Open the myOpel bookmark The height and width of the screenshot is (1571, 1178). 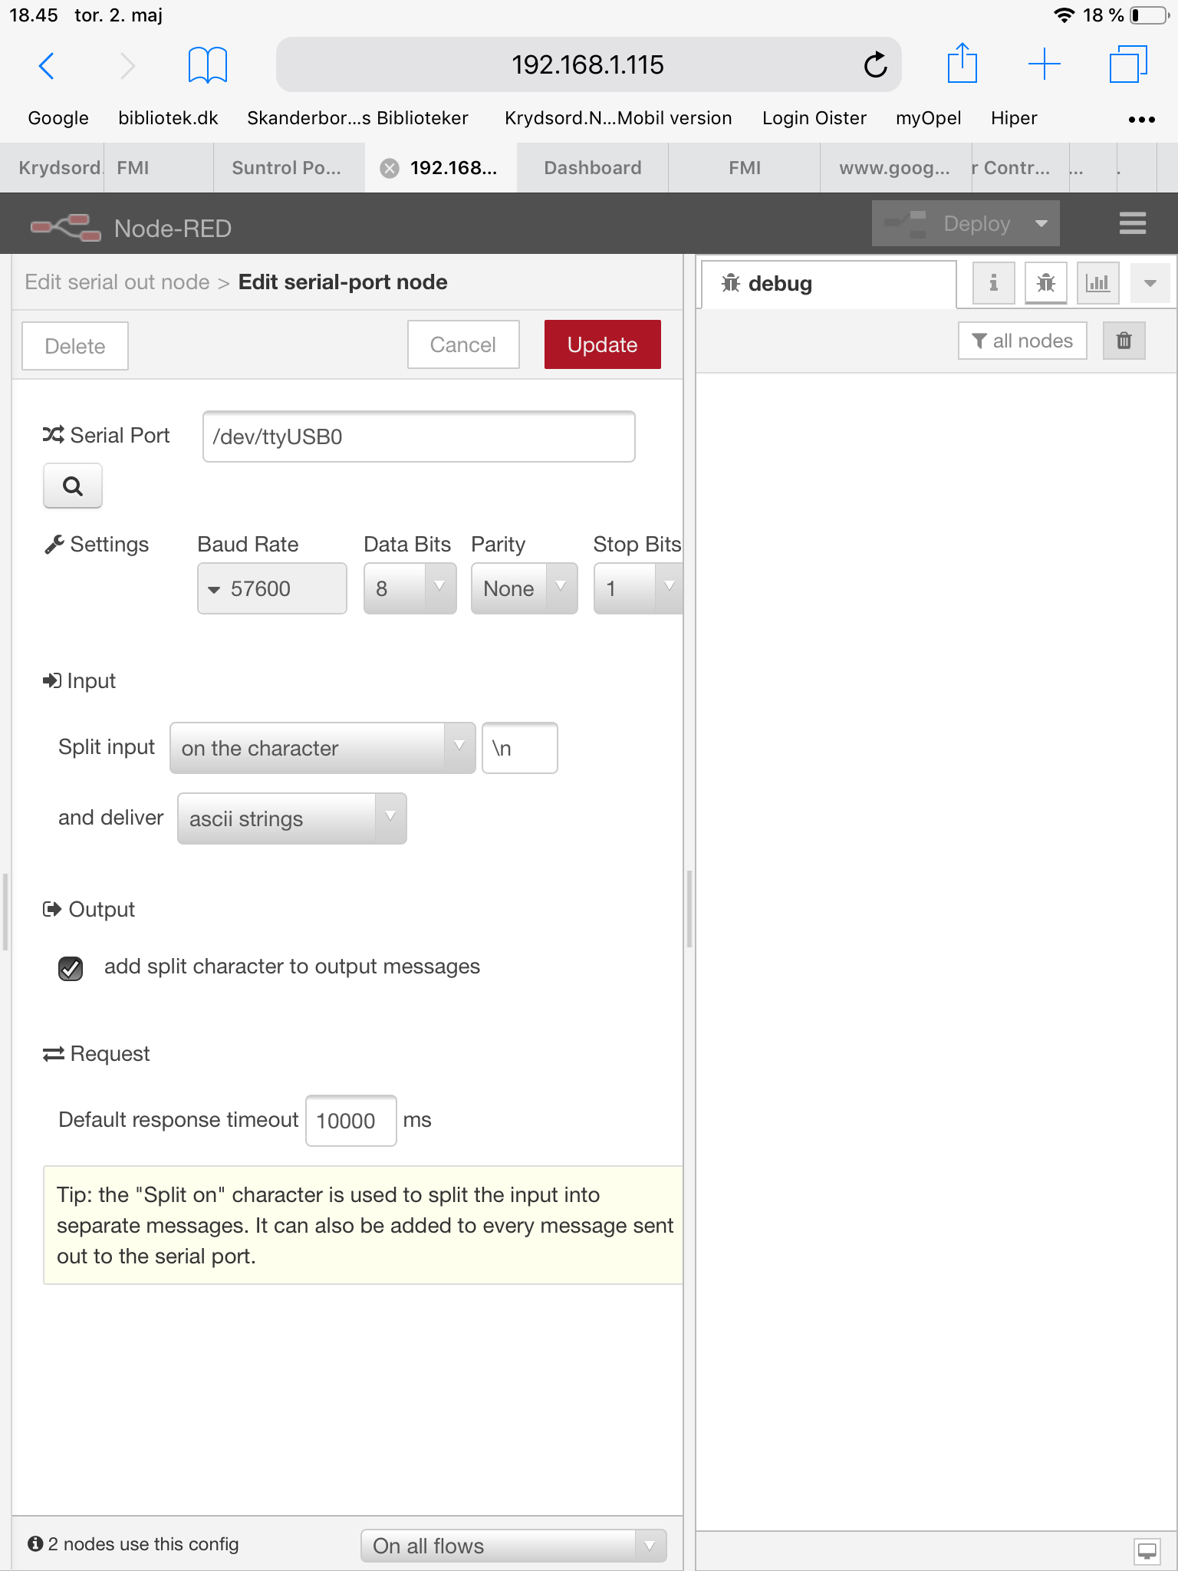click(928, 118)
